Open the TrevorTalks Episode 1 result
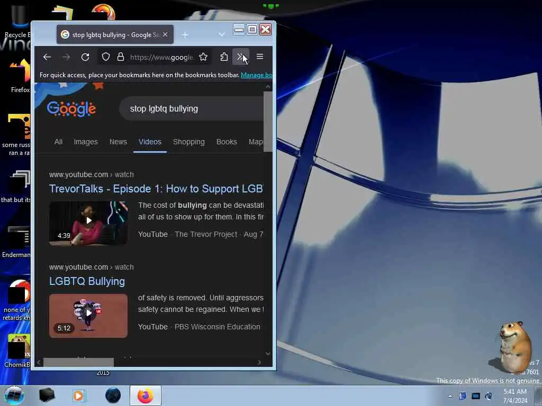Viewport: 542px width, 406px height. coord(156,189)
